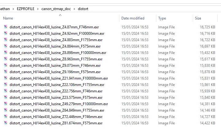Click file icon of Z49.279mm_F100000mm.exr

click(6, 104)
